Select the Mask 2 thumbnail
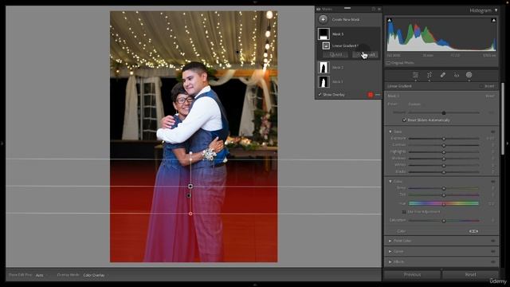This screenshot has height=287, width=510. click(x=324, y=67)
